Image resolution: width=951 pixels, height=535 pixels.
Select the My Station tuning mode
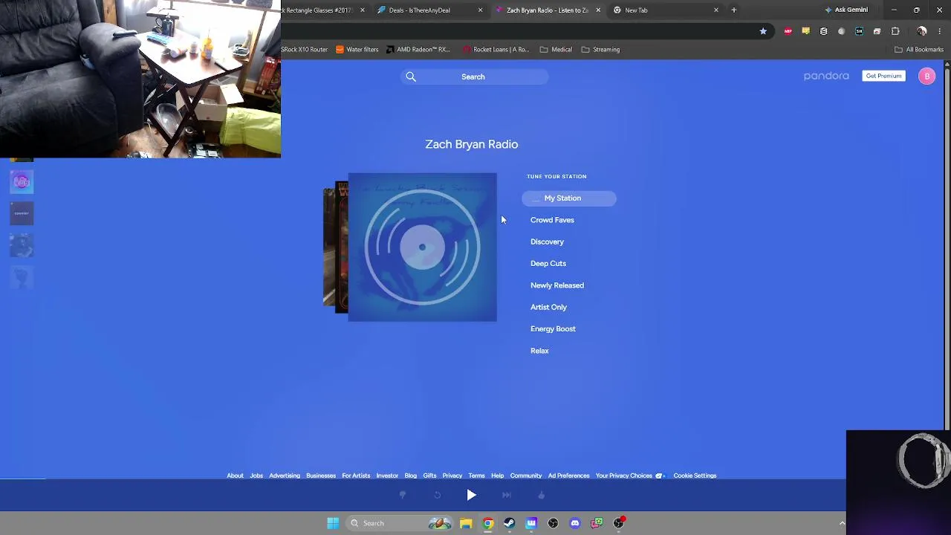(x=569, y=198)
